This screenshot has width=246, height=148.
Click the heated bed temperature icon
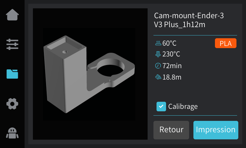[158, 43]
